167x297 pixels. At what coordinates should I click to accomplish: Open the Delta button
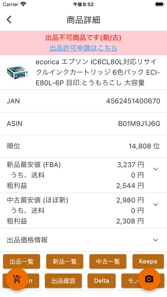point(101,281)
